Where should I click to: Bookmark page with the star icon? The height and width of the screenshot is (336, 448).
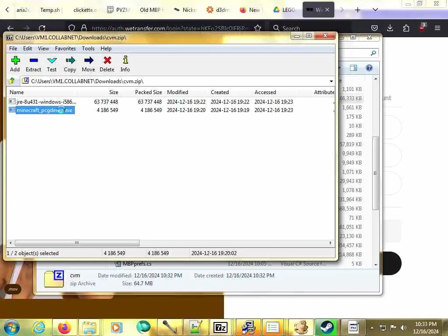click(257, 28)
